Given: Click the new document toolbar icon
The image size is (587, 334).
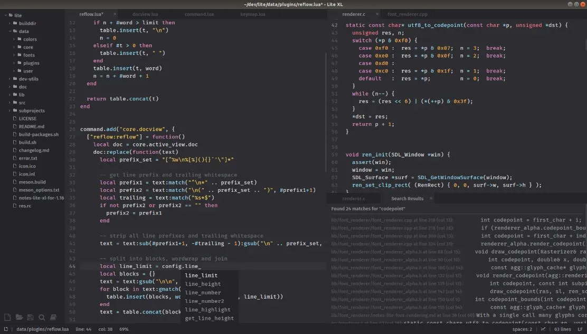Looking at the screenshot, I should 7,317.
